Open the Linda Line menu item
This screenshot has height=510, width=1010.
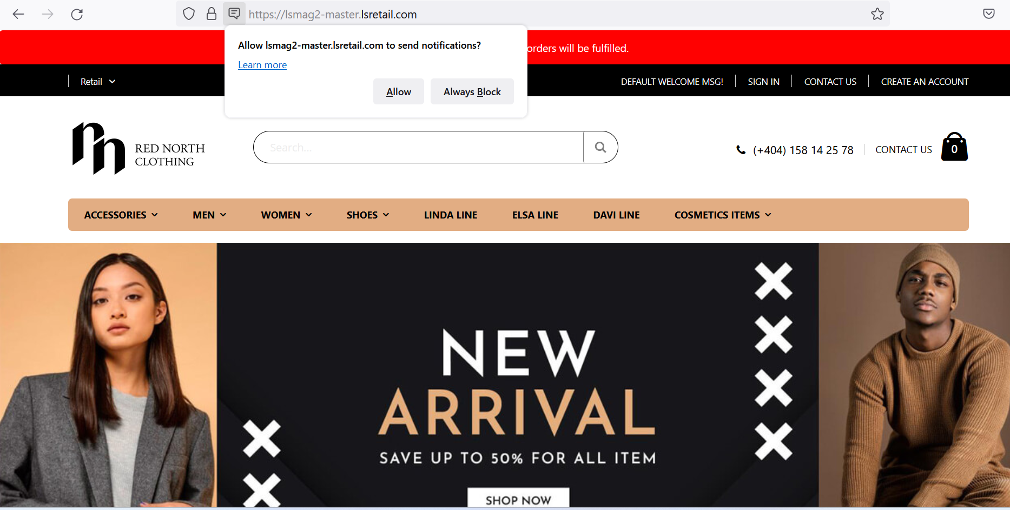tap(451, 215)
